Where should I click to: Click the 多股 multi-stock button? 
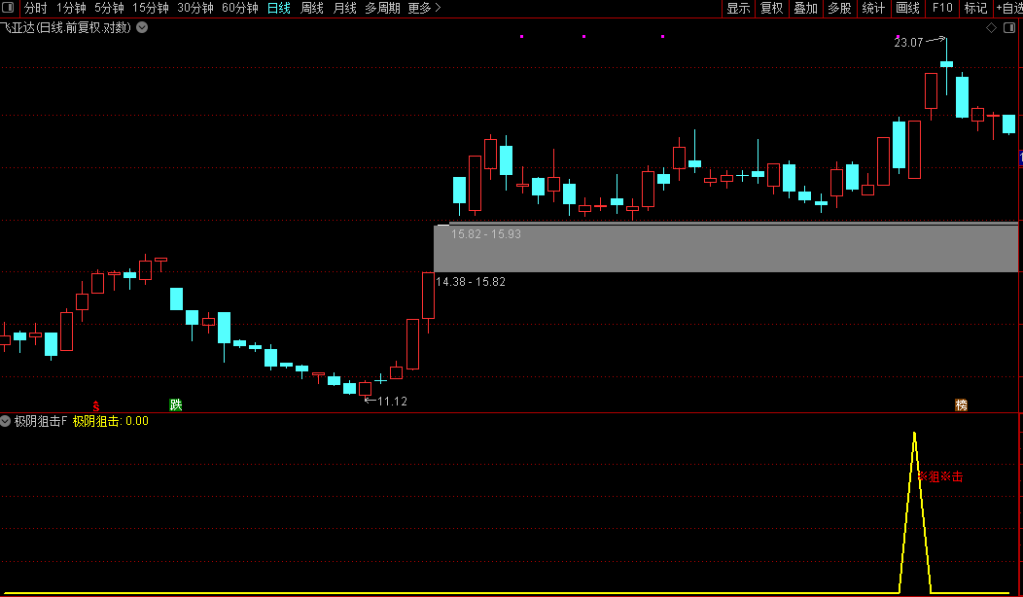point(839,8)
